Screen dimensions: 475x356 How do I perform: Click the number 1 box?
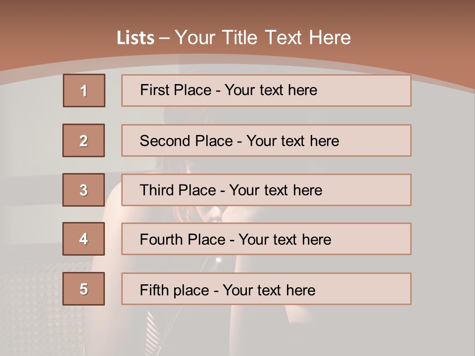pos(84,90)
